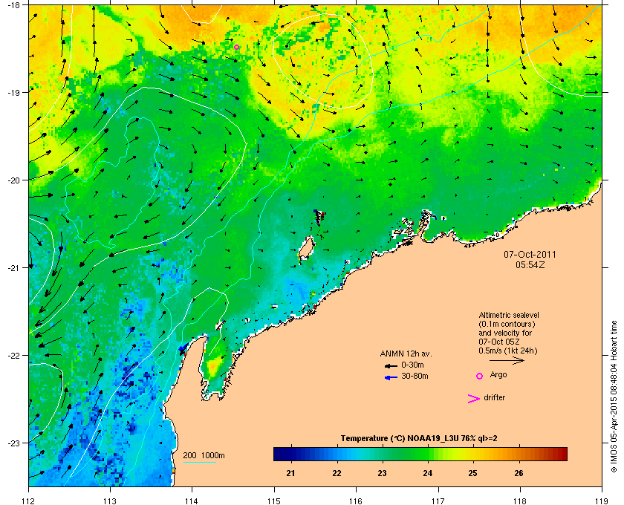Screen dimensions: 624x505
Task: Click the Temperature NOAA19_L3U colorbar title
Action: (419, 439)
